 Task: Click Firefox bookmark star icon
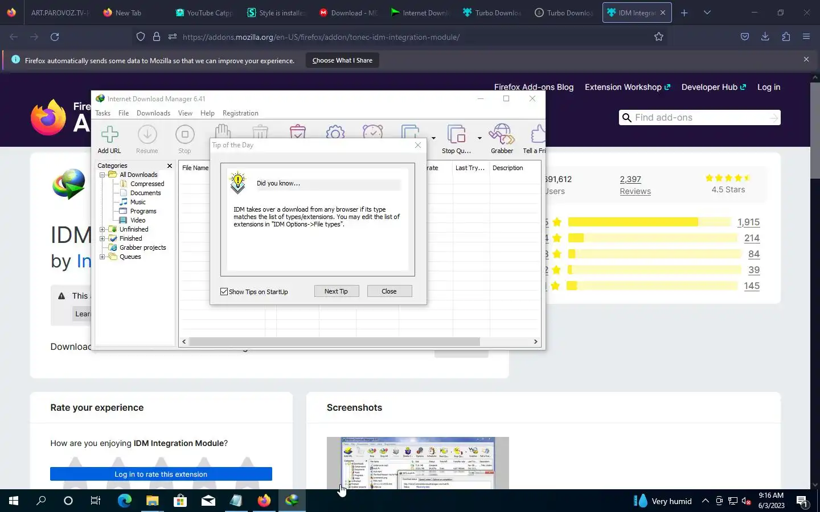click(659, 37)
